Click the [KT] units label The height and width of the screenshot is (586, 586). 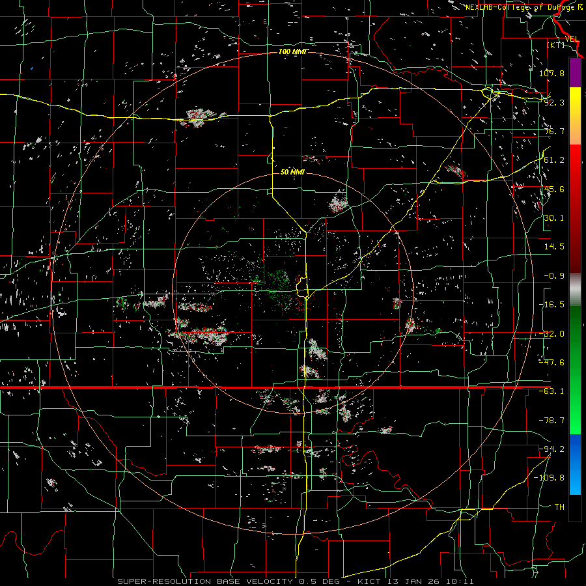click(x=556, y=45)
